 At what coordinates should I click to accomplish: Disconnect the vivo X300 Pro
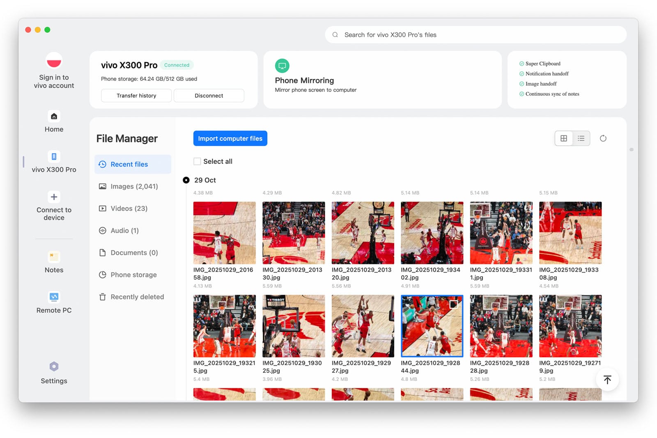coord(209,95)
